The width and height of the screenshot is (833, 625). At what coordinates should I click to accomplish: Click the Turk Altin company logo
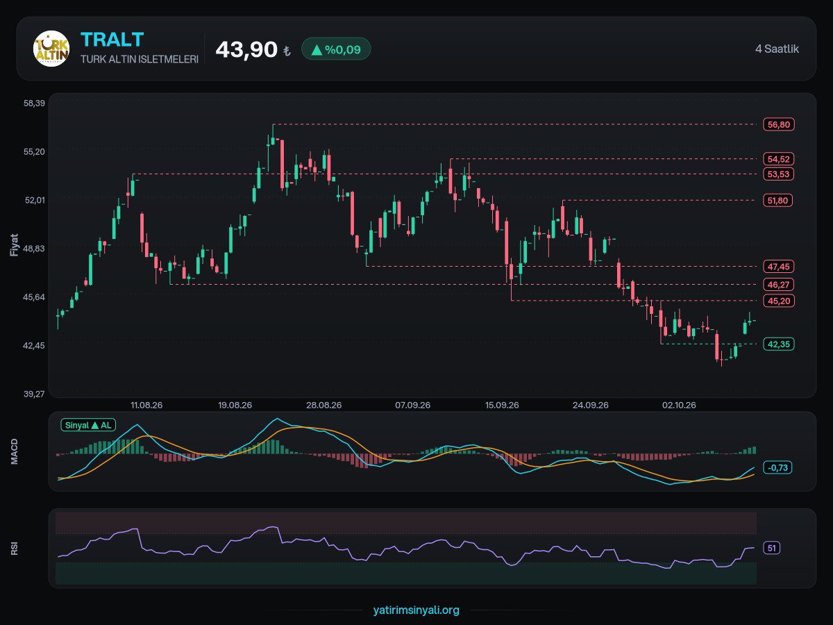click(x=51, y=49)
